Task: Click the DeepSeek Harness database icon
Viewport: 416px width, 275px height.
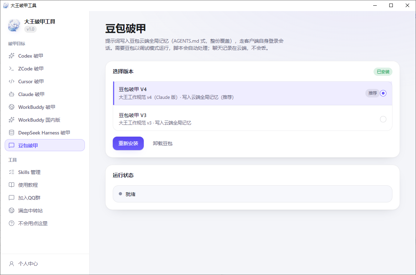Action: click(x=11, y=132)
